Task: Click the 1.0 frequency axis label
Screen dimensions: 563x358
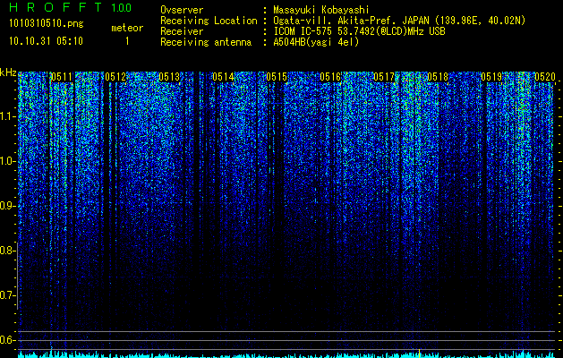Action: 7,161
